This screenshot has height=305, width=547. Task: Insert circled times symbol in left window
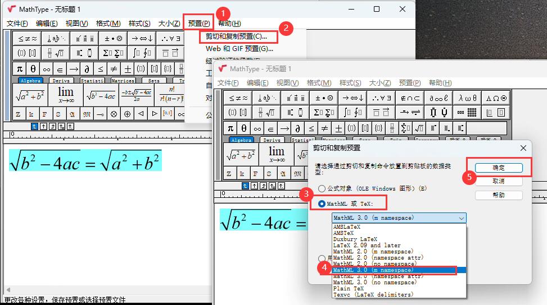click(x=114, y=114)
